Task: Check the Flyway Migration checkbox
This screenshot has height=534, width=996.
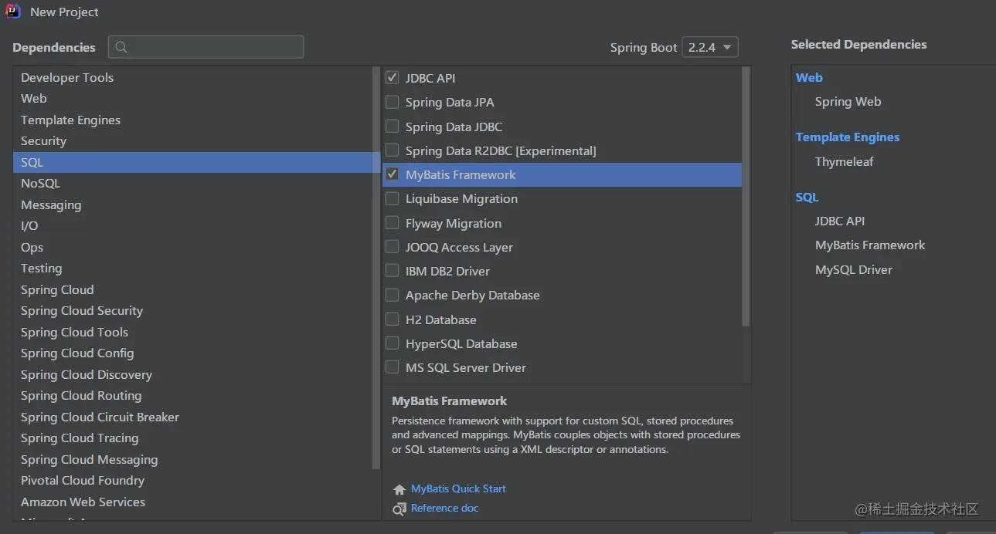Action: [x=392, y=223]
